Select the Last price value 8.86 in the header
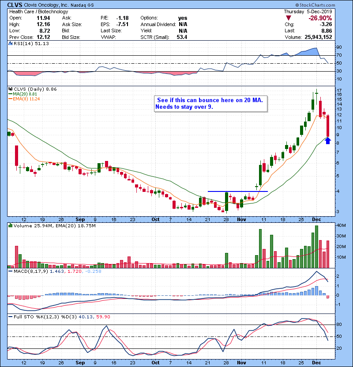Viewport: 353px width, 367px height. (327, 31)
